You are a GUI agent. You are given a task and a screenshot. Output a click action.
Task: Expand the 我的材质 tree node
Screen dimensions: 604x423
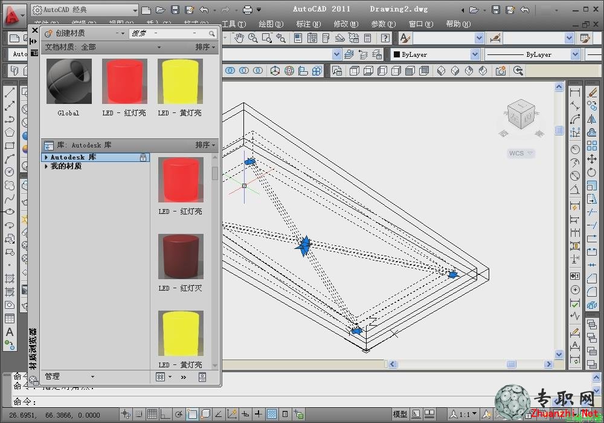(x=47, y=166)
